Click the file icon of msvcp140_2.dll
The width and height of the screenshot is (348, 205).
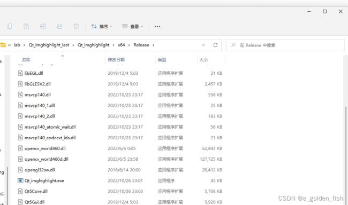pyautogui.click(x=20, y=116)
